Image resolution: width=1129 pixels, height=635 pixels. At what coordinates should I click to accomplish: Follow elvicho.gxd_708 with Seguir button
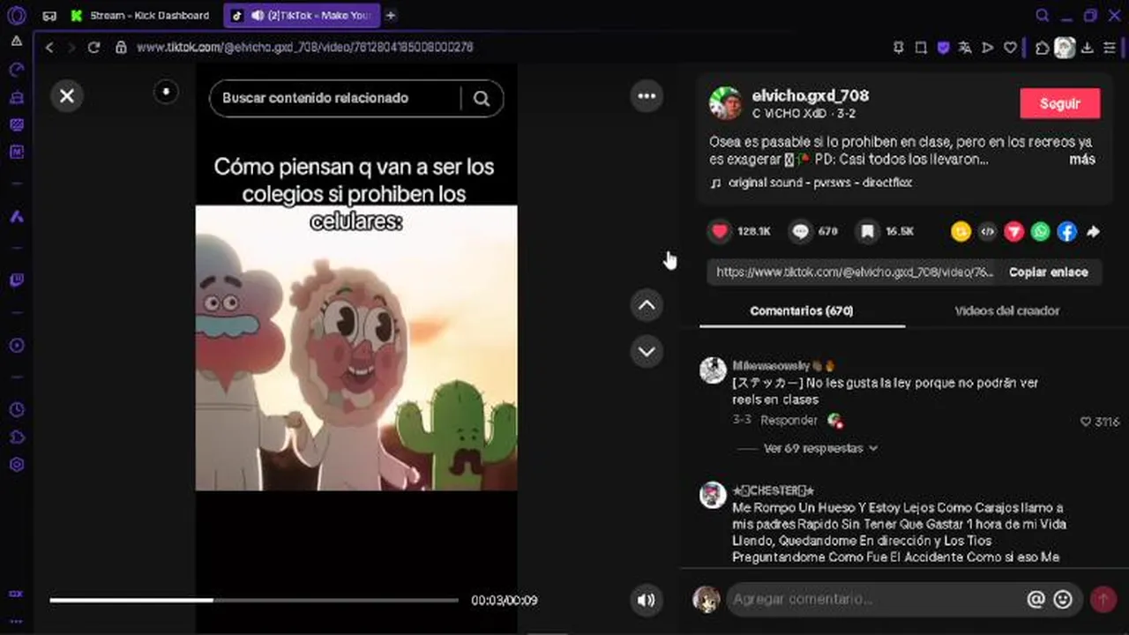[1060, 103]
